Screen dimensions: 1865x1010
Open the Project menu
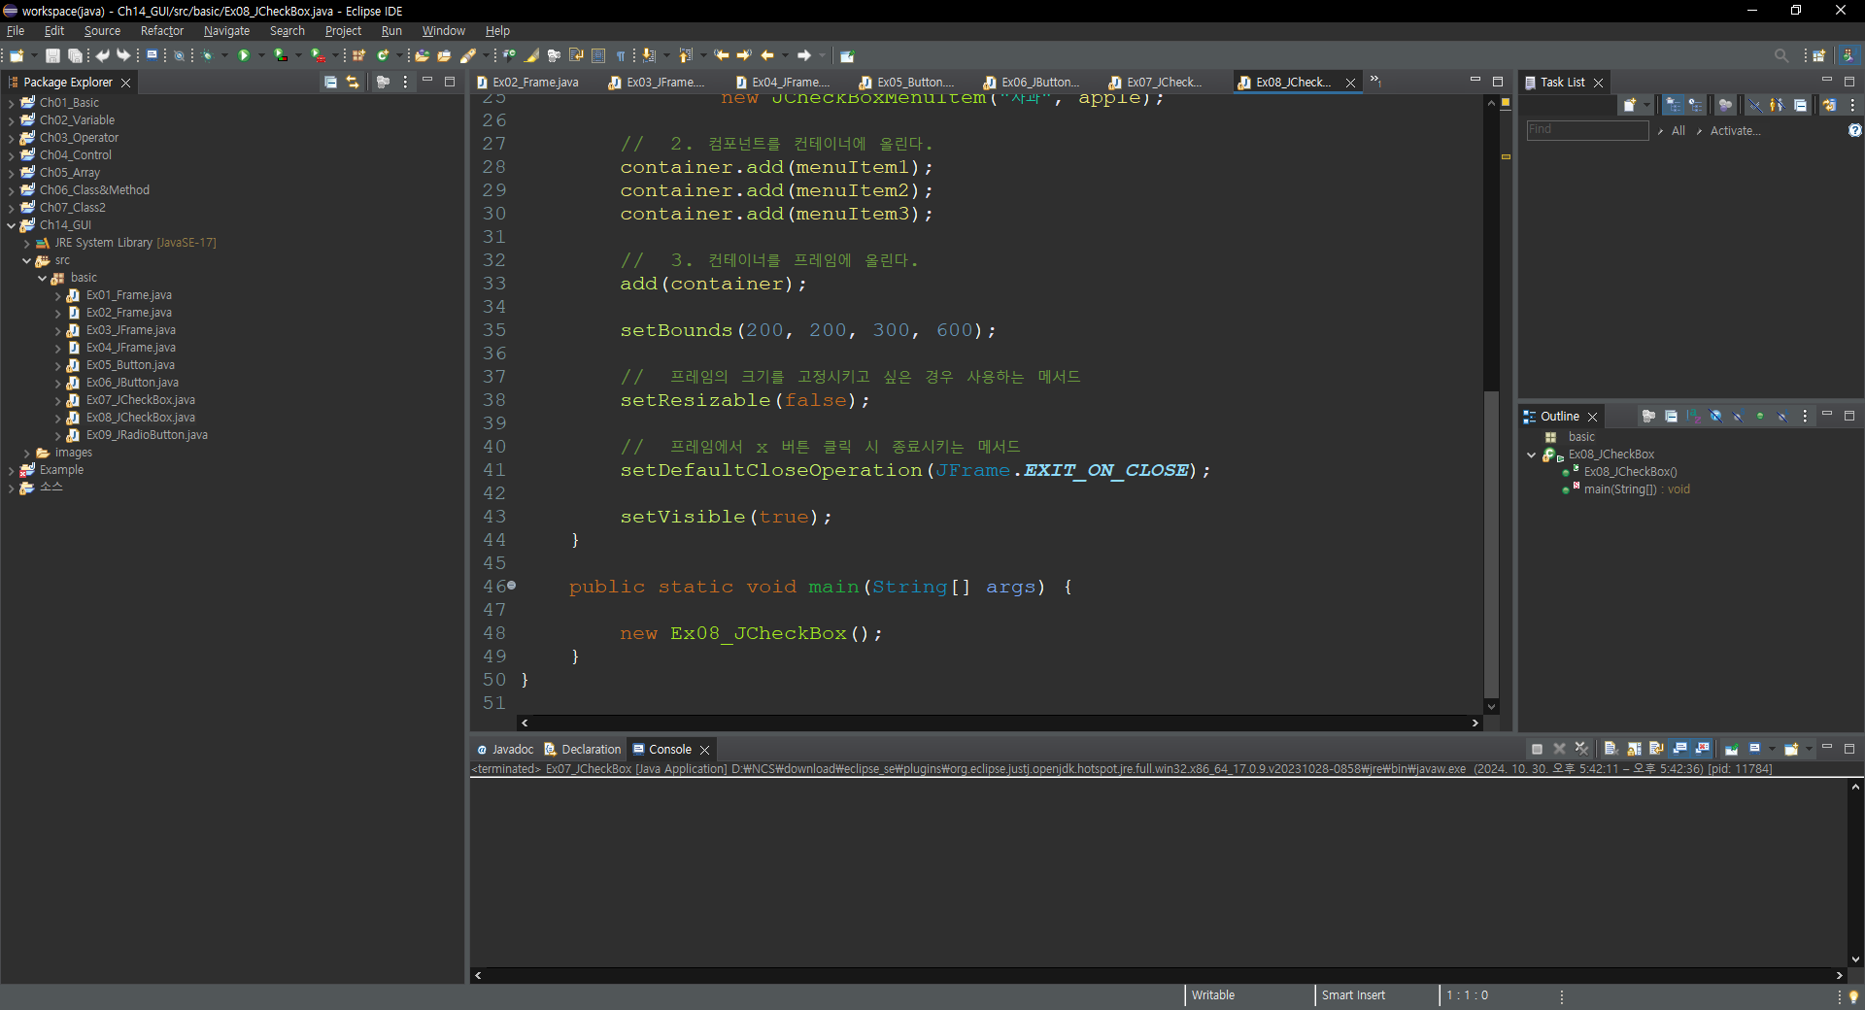click(343, 31)
